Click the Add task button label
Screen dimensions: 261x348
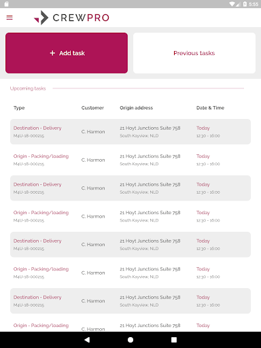point(72,53)
